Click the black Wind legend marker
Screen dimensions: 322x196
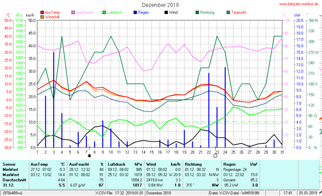tap(166, 12)
